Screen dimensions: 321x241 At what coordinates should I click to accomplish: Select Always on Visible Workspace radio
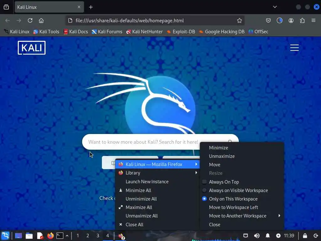click(204, 190)
